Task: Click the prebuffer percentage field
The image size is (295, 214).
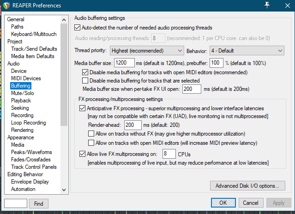Action: tap(217, 63)
